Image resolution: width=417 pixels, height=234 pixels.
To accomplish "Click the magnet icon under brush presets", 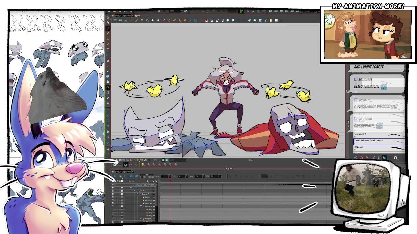I will (395, 158).
